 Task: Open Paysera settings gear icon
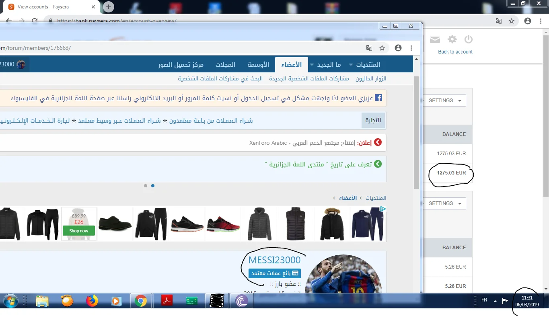[452, 39]
